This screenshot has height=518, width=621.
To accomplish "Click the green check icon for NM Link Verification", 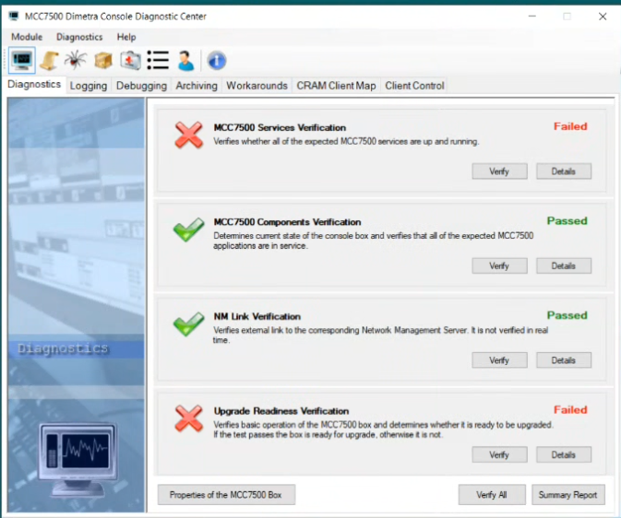I will click(x=188, y=324).
